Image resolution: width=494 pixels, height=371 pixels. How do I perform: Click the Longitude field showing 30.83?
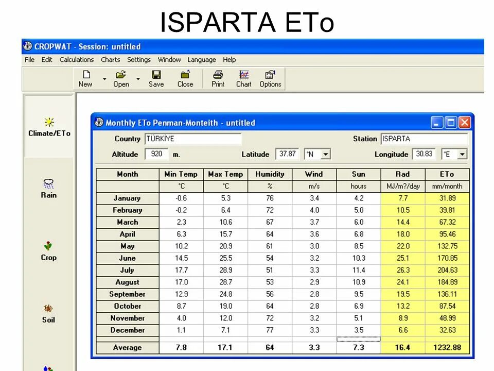click(424, 154)
